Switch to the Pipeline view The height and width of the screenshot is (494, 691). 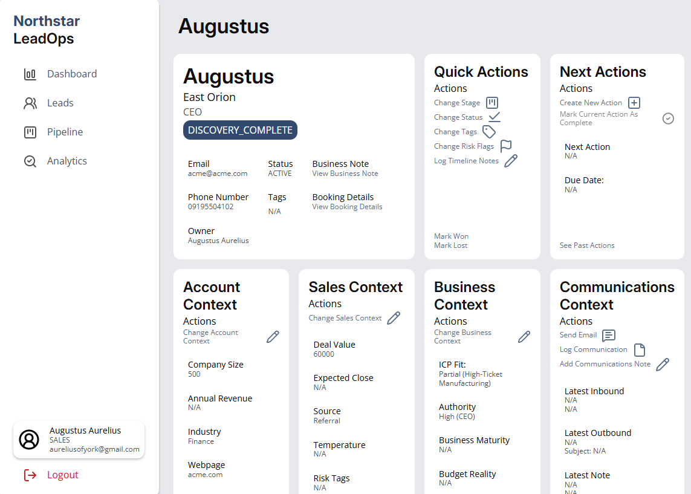[x=65, y=132]
